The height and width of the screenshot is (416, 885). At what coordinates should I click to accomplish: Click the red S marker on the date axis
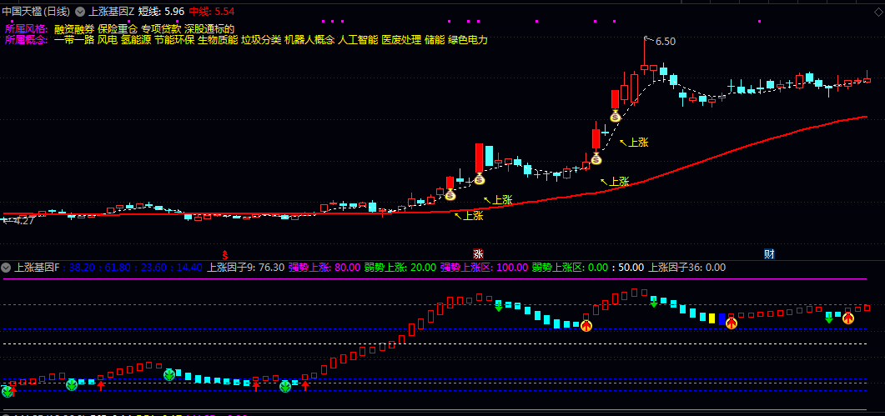tap(224, 254)
